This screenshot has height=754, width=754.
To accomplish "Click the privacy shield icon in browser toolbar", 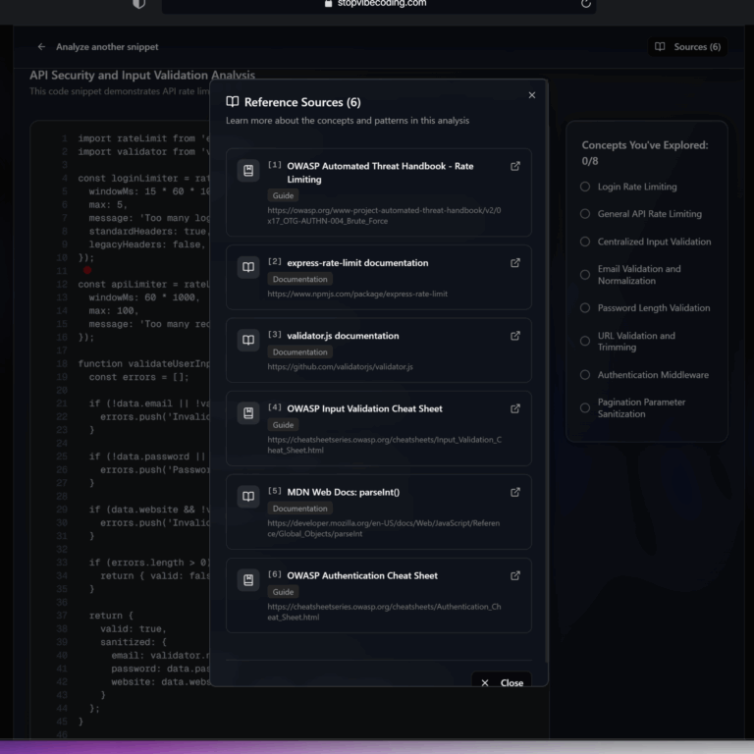I will [139, 3].
